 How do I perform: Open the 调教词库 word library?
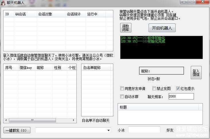pos(125,28)
